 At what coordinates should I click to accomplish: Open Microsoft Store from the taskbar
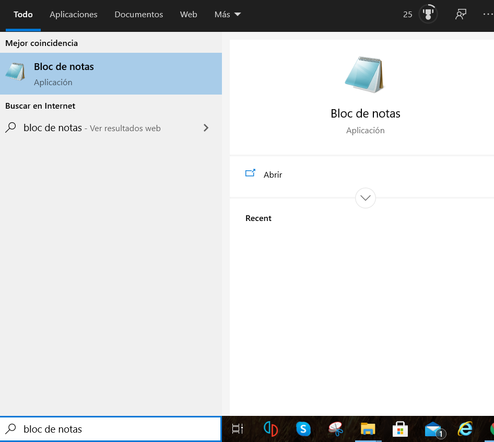tap(400, 429)
